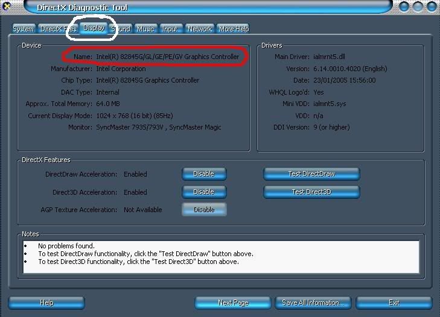
Task: Click display mode 1024 x 768 (16 bit) (85Hz)
Action: coord(135,116)
